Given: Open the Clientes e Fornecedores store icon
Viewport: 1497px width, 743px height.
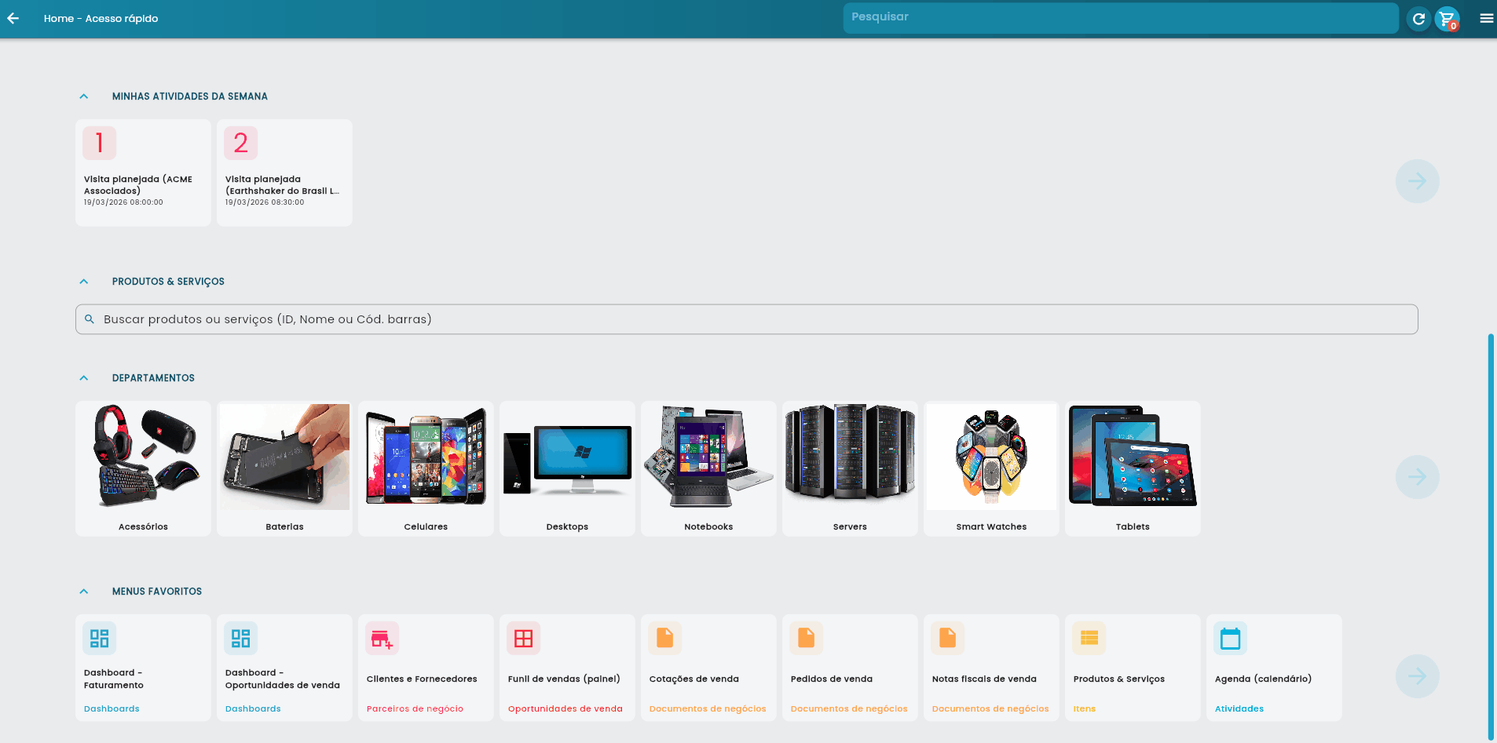Looking at the screenshot, I should tap(382, 639).
